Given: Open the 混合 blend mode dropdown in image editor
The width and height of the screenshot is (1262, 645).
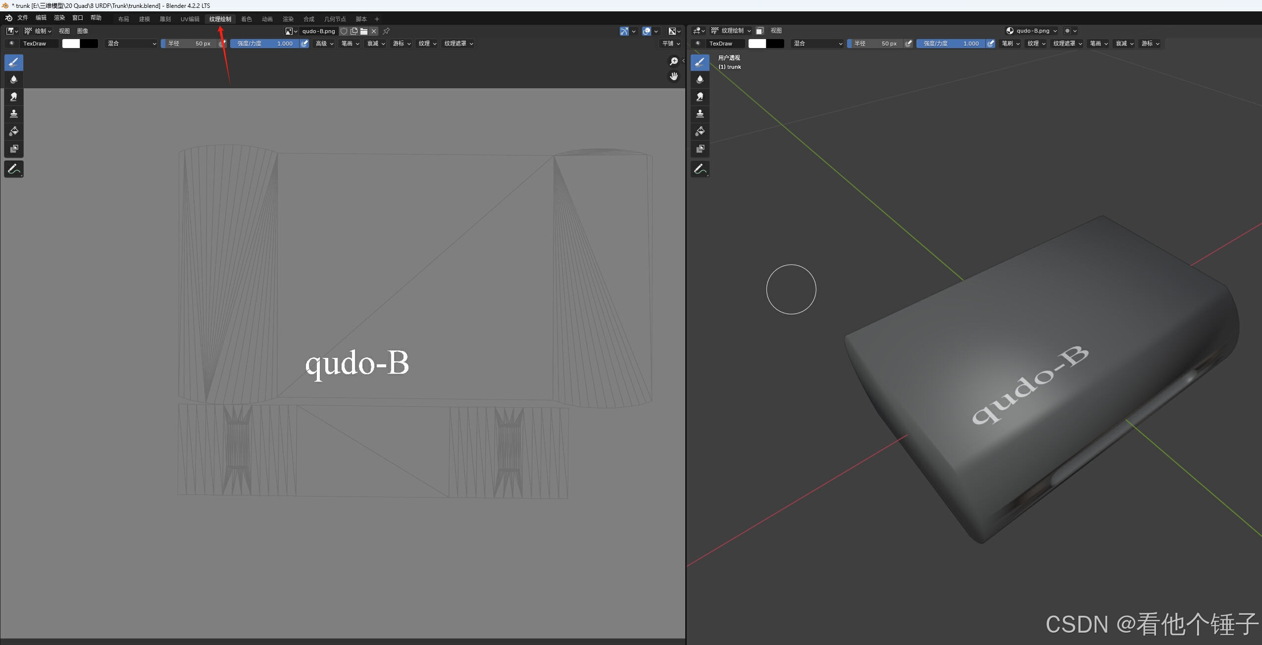Looking at the screenshot, I should [x=131, y=44].
